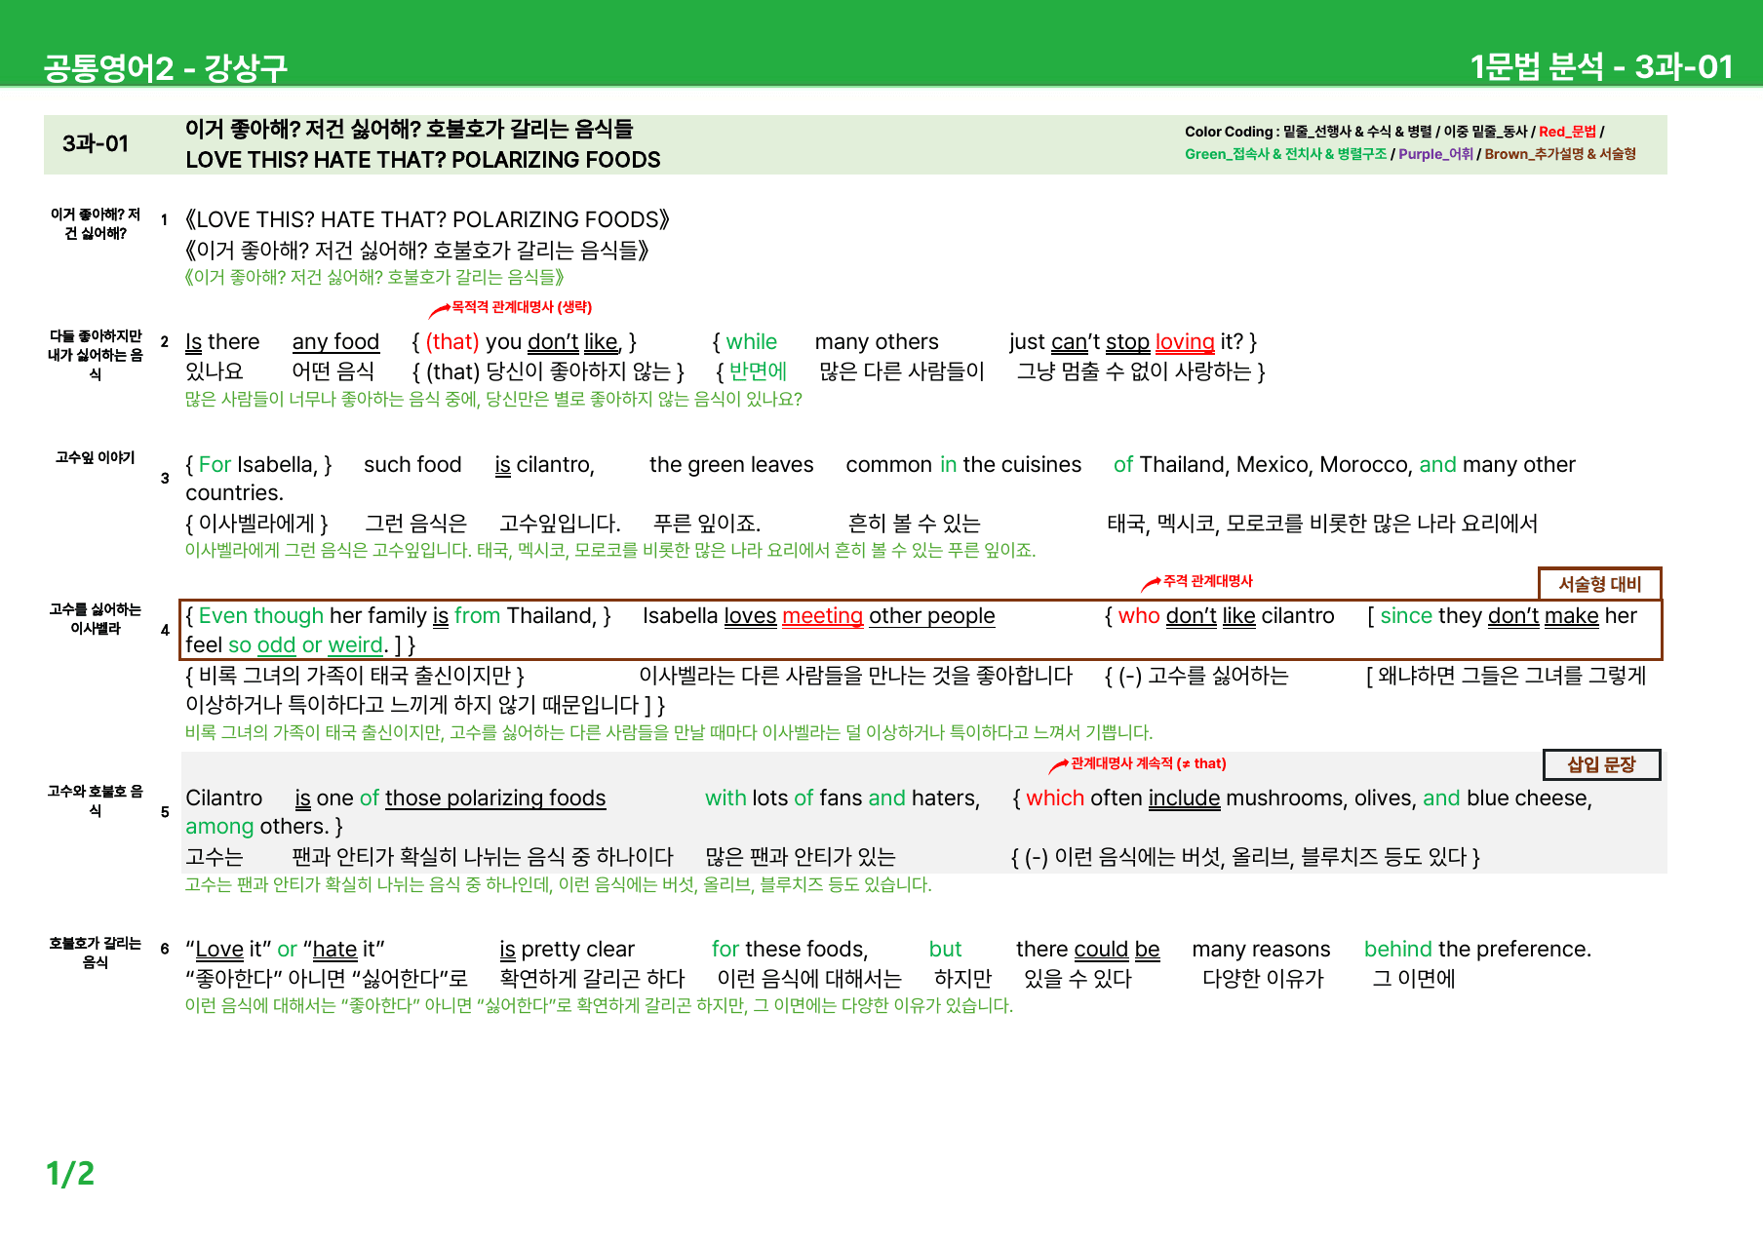The image size is (1764, 1246).
Task: Click the 서술형 대비 label box
Action: (1599, 584)
